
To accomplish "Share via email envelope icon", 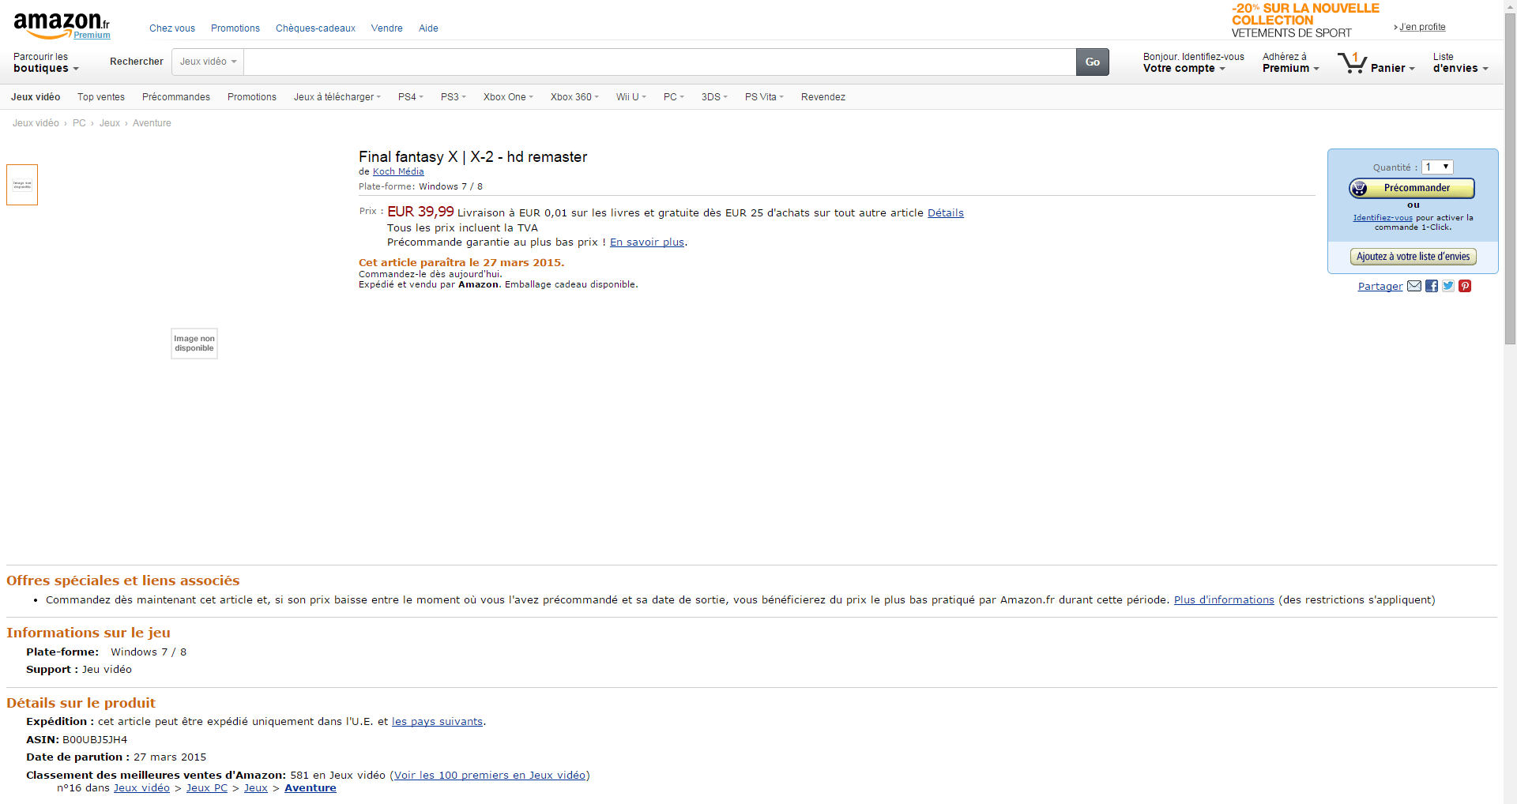I will pos(1414,286).
